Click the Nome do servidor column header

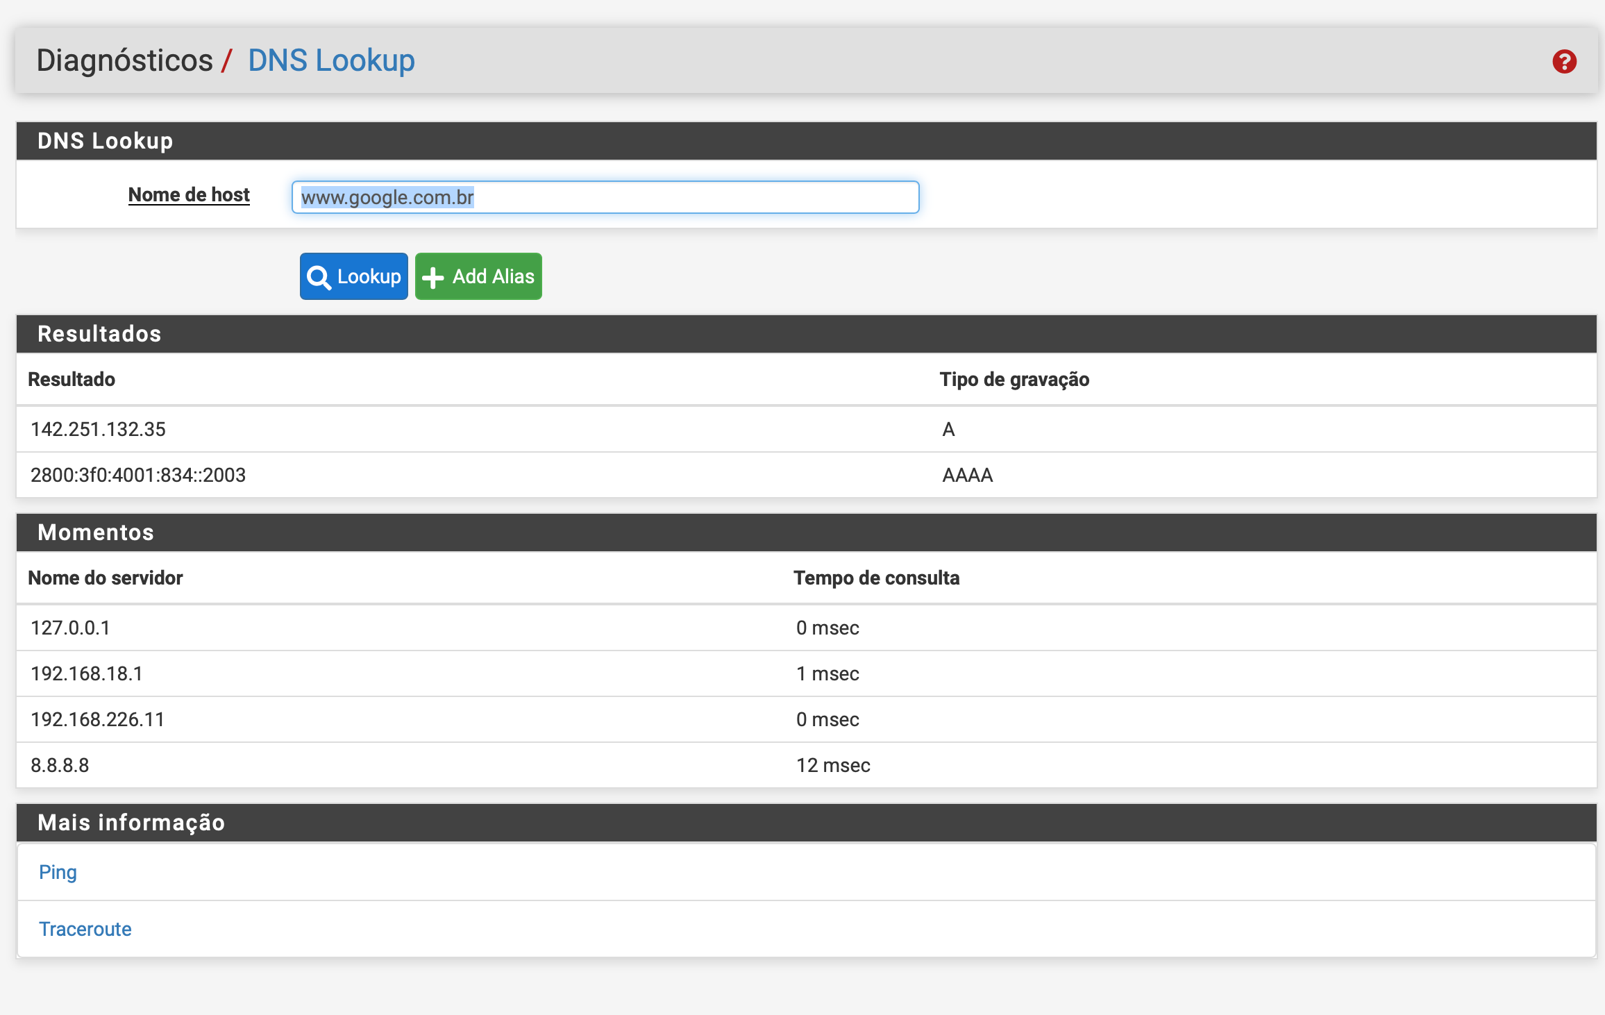click(106, 578)
